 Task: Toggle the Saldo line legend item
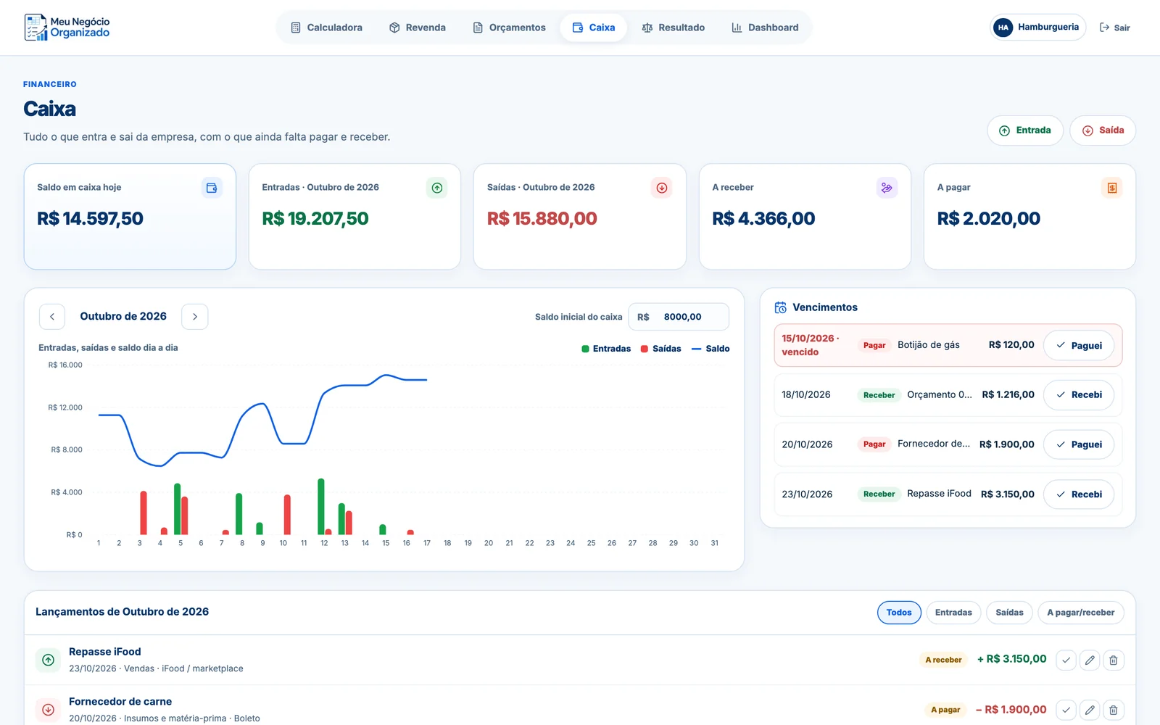tap(710, 349)
